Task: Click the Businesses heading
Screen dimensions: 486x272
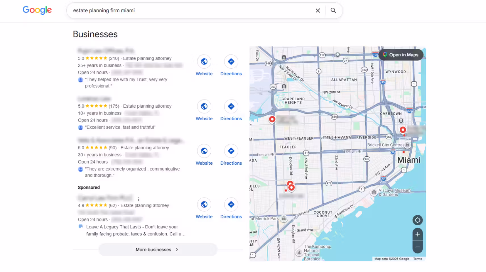Action: 95,34
